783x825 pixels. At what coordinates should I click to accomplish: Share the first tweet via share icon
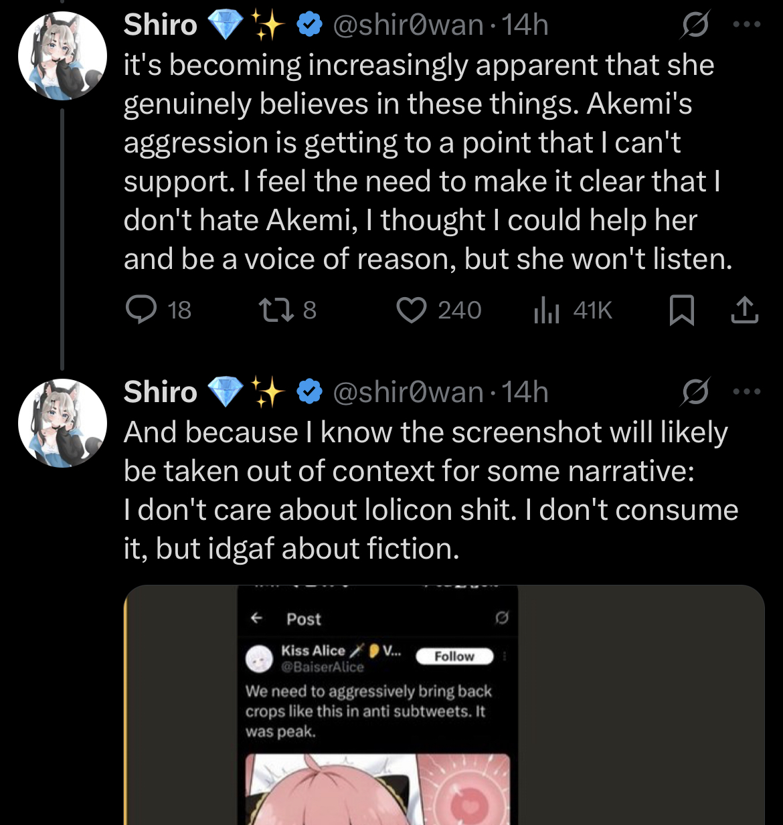744,310
